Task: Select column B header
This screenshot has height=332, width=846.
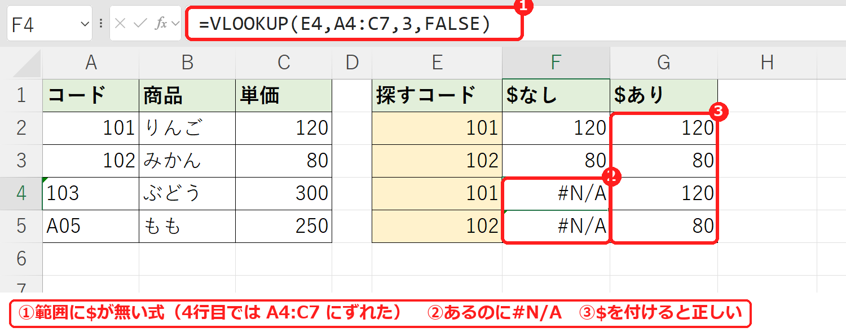Action: 187,63
